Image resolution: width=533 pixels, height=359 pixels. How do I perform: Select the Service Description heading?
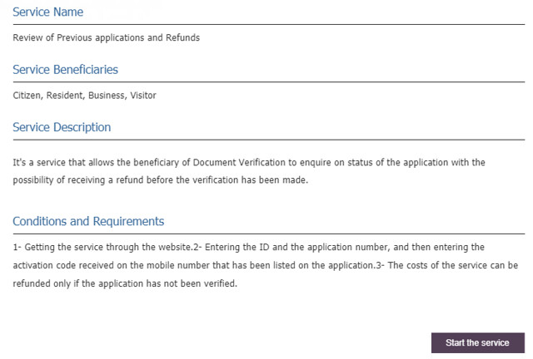pos(62,127)
